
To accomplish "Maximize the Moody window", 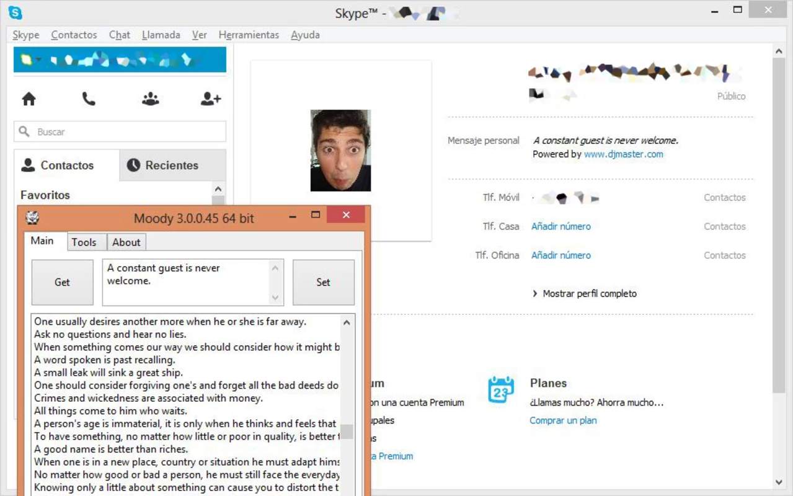I will [315, 215].
